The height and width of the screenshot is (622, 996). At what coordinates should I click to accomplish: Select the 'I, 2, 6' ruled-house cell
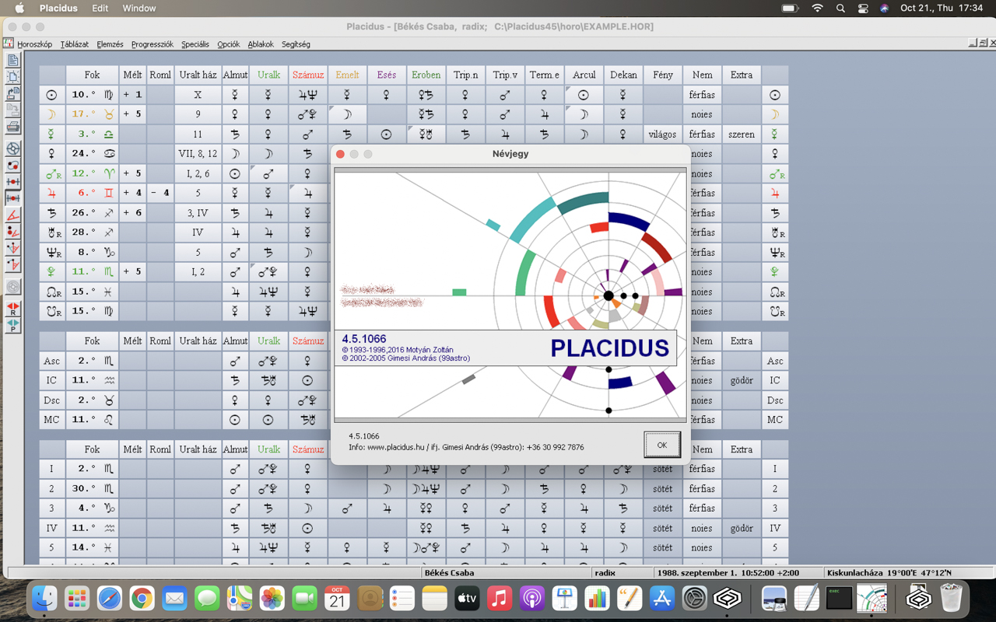coord(198,173)
